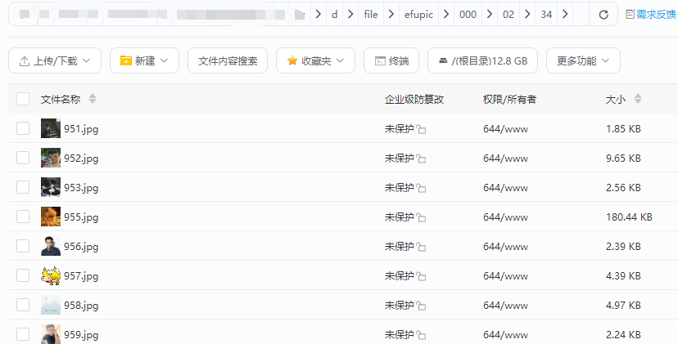The image size is (678, 344).
Task: Click the 文件内容搜索 button
Action: (228, 60)
